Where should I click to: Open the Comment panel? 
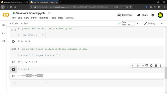point(125,15)
